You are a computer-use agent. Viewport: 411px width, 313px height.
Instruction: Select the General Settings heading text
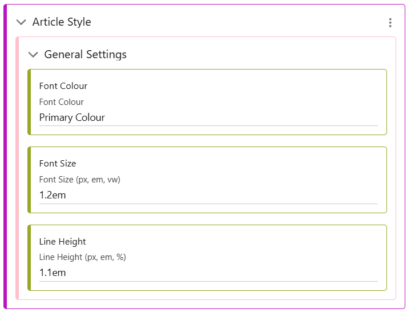pyautogui.click(x=85, y=55)
